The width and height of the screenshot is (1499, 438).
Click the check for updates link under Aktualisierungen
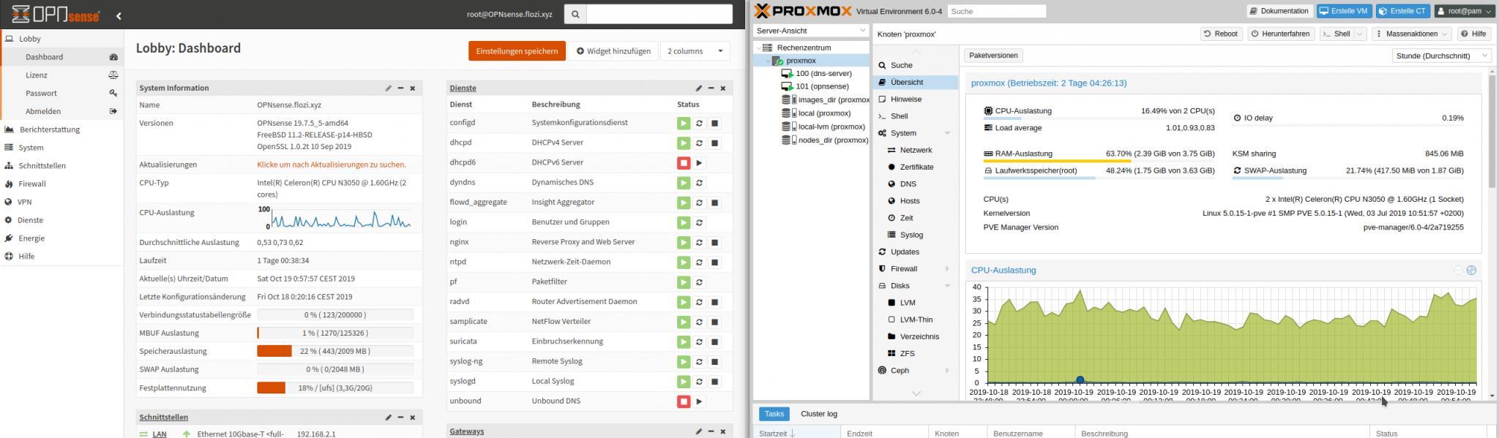332,165
